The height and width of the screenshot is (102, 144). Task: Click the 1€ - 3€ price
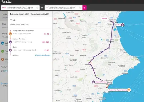[x=46, y=50]
